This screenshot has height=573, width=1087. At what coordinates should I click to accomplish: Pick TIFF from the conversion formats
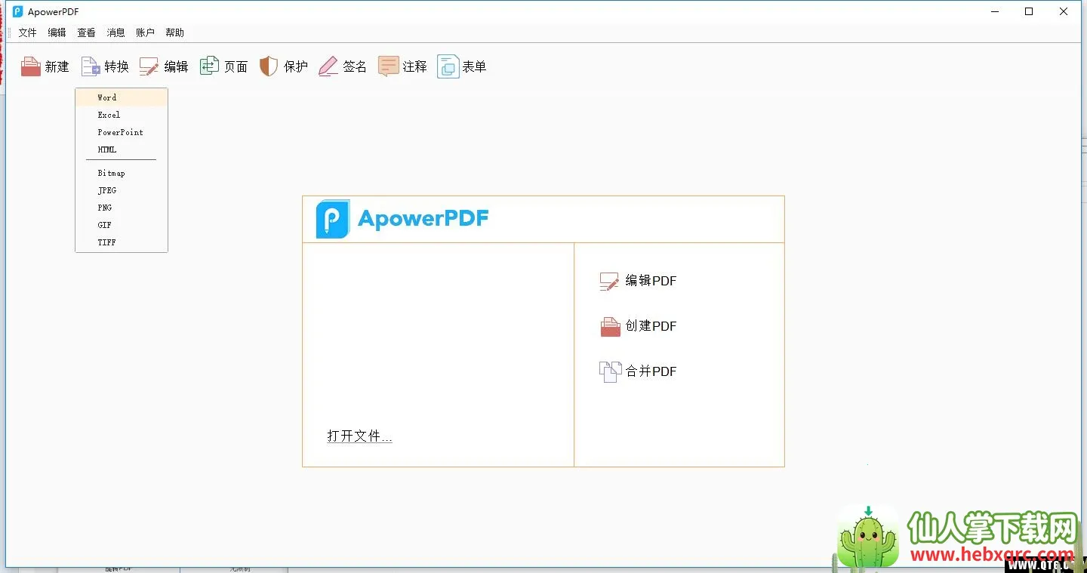click(x=107, y=242)
